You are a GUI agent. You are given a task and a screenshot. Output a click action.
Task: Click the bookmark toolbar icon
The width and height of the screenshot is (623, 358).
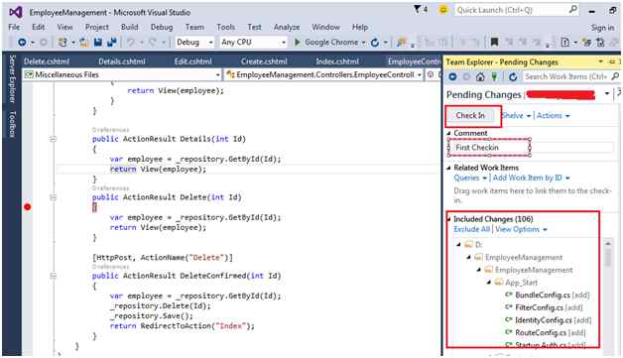click(x=494, y=42)
